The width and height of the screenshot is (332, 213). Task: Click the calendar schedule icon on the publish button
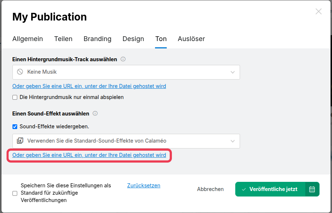[x=312, y=189]
